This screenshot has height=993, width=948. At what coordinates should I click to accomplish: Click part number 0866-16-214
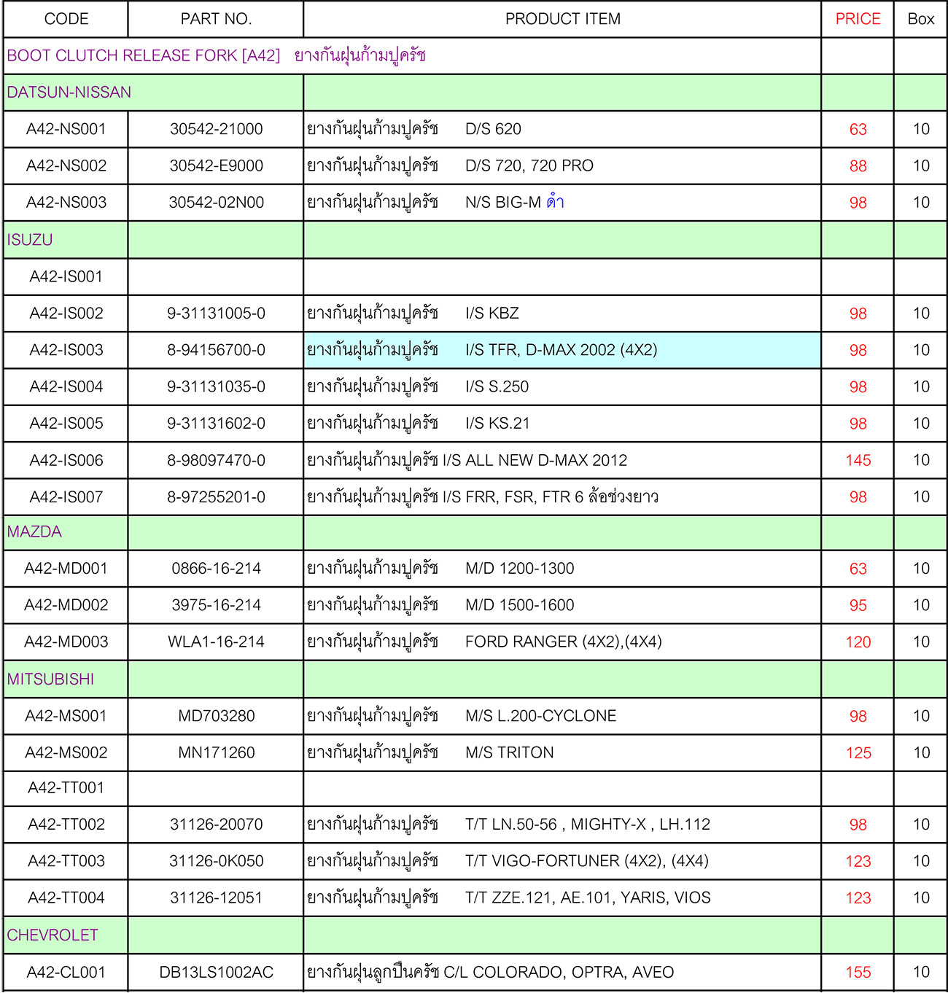pyautogui.click(x=217, y=569)
